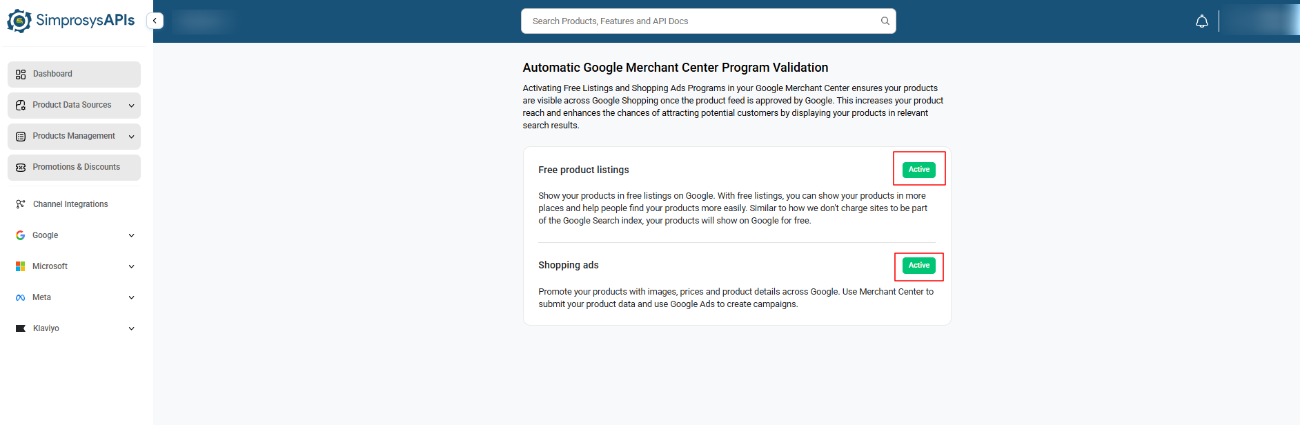Collapse the sidebar with the arrow button
Screen dimensions: 1300x425
point(155,21)
